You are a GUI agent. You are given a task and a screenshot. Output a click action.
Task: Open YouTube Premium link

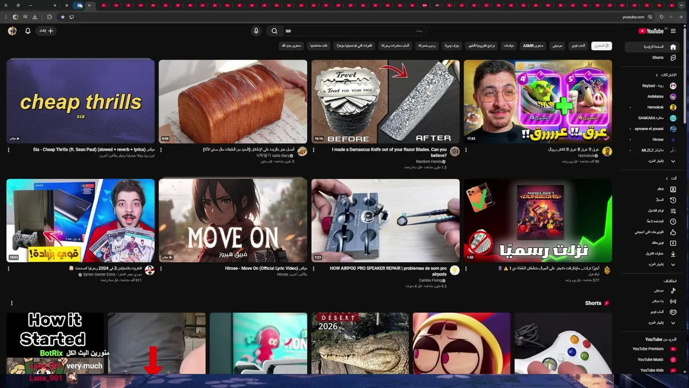click(653, 349)
